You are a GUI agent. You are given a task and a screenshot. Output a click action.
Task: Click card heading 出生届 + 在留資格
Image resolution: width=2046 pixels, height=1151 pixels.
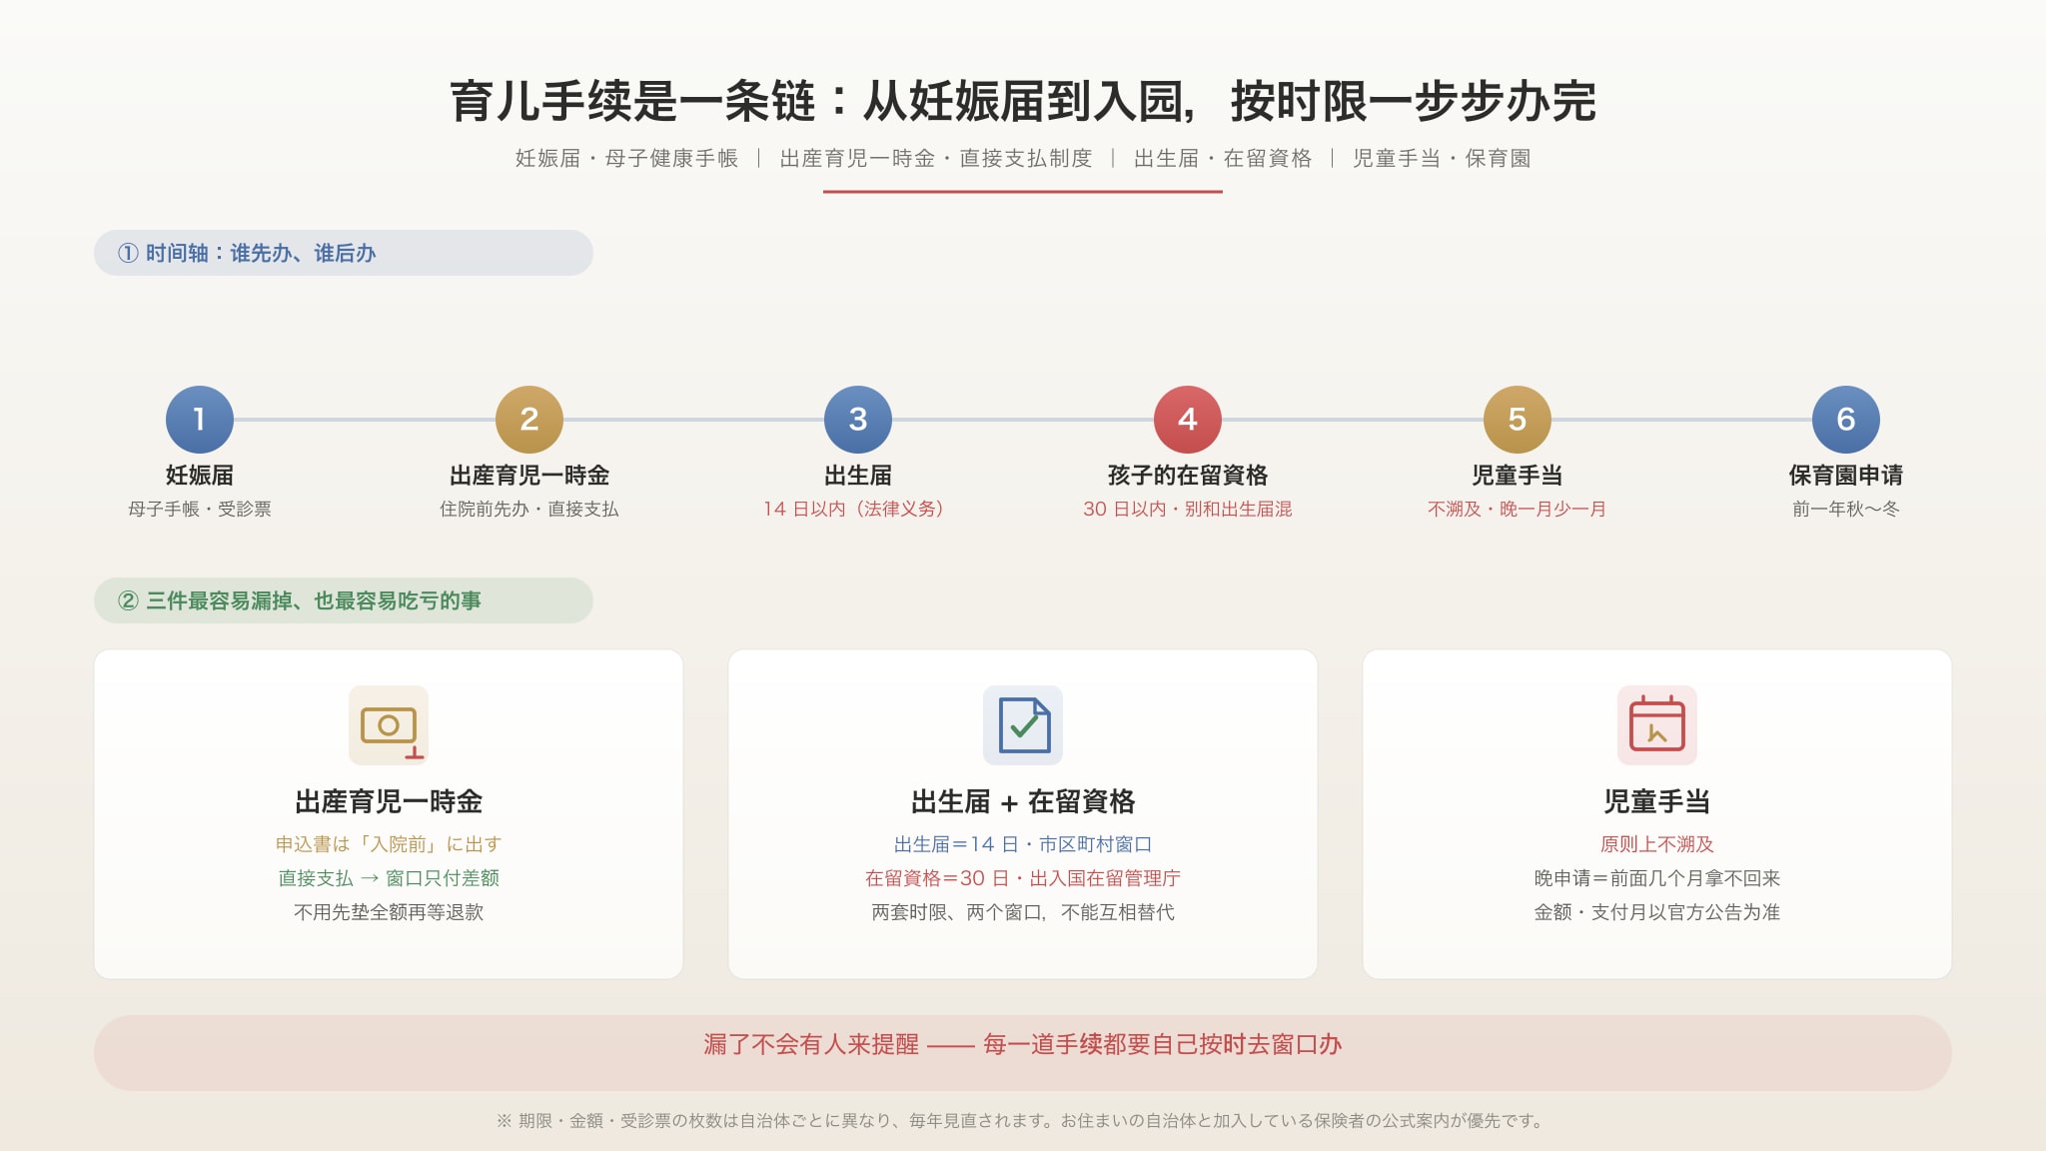(x=1023, y=801)
